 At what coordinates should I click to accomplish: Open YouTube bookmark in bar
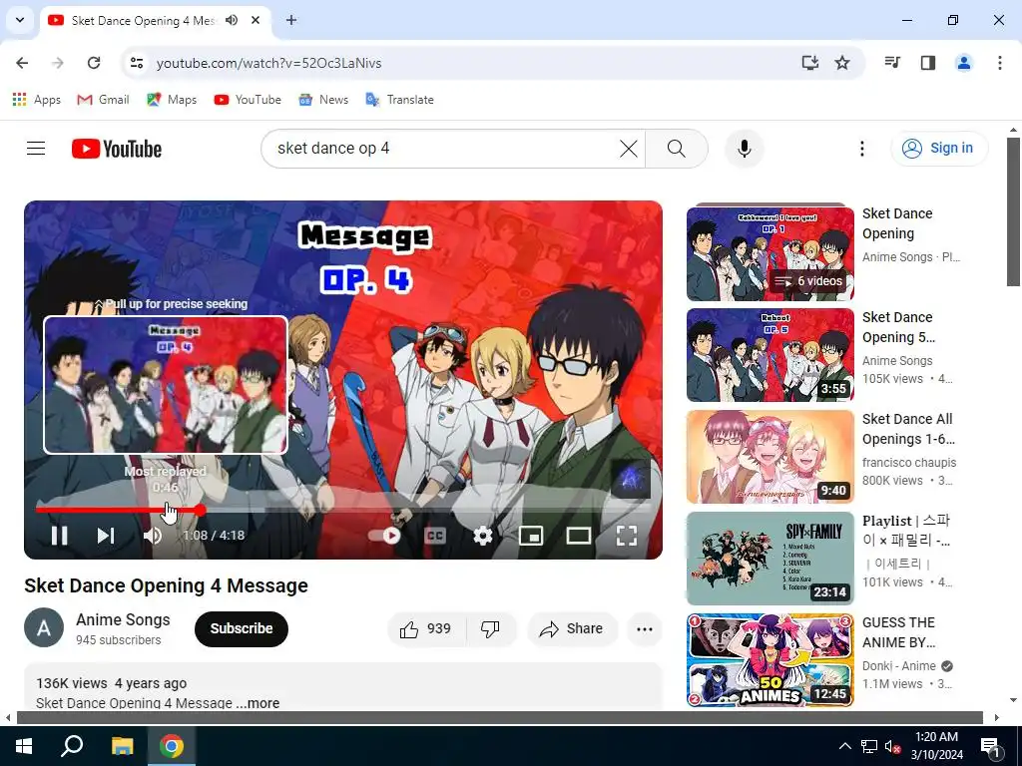point(249,100)
